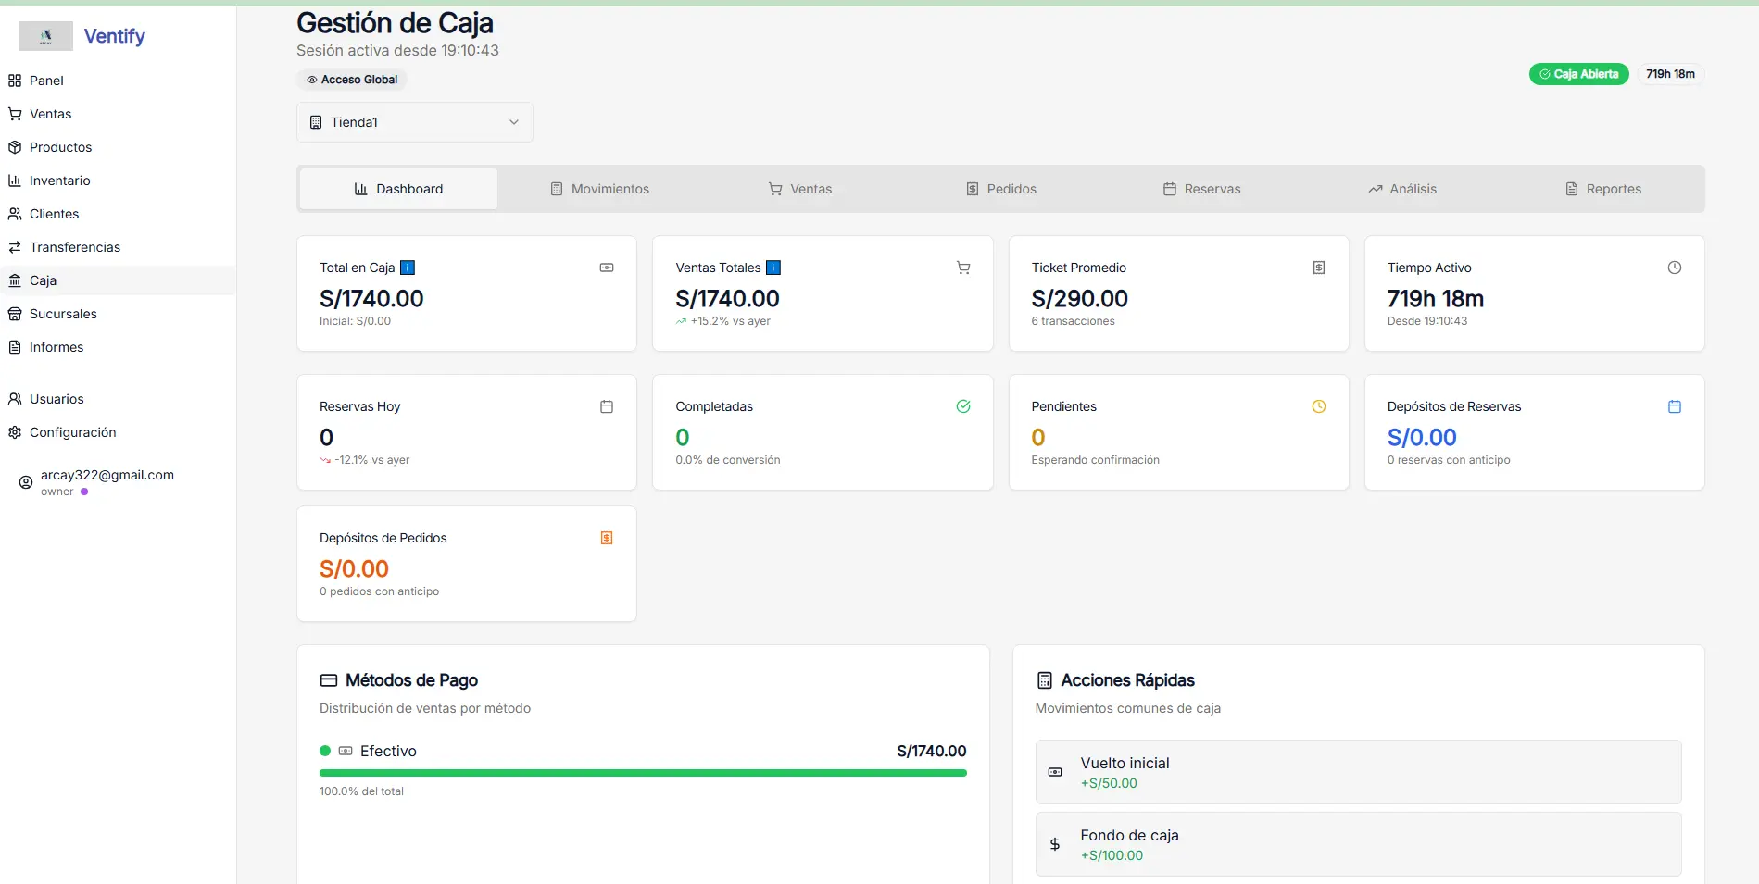
Task: Toggle the Caja Abierta status badge
Action: point(1578,74)
